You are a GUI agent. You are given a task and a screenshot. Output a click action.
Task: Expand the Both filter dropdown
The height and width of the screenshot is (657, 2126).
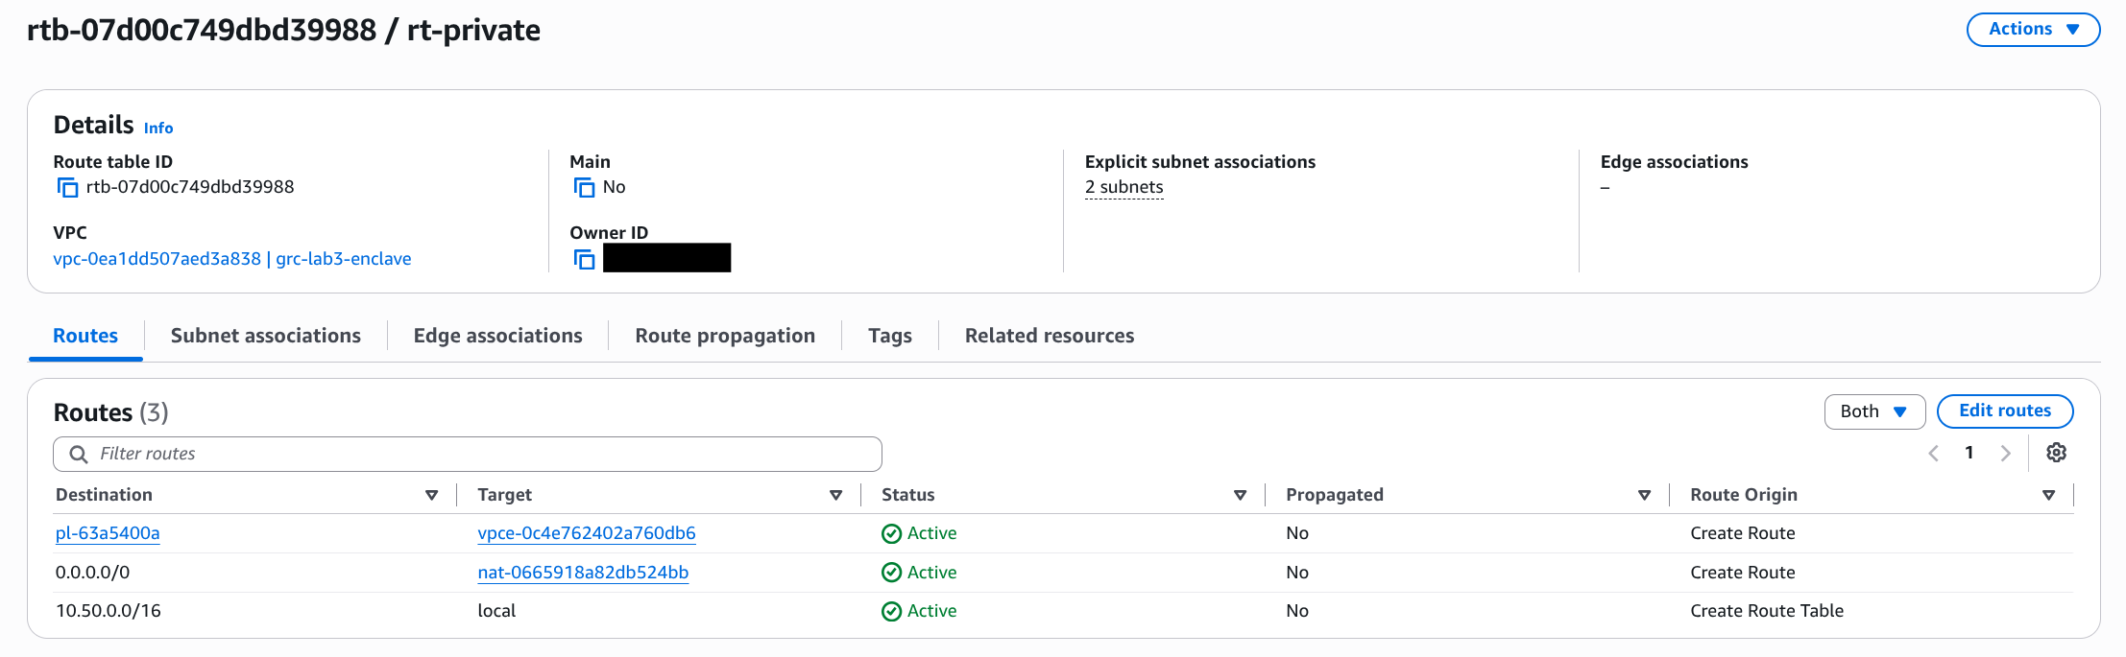pos(1874,412)
